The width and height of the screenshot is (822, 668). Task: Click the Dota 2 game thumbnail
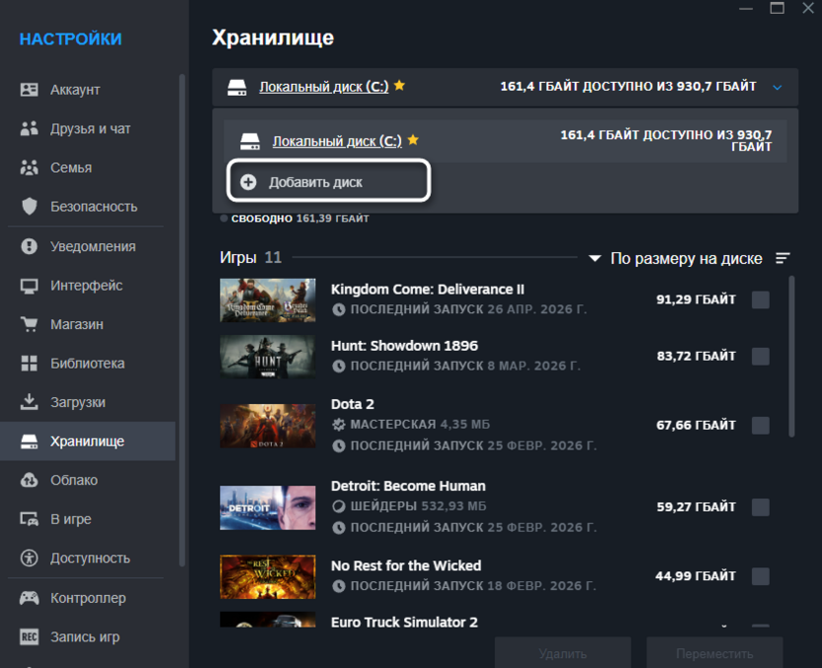tap(268, 426)
